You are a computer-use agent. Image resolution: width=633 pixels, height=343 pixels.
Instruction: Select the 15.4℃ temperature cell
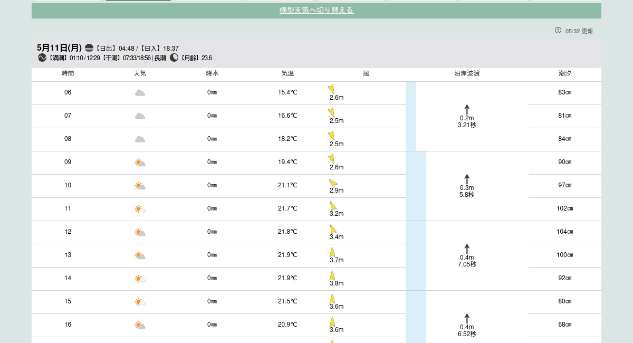click(x=287, y=92)
